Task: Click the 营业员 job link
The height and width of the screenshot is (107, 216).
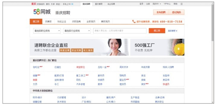Action: coord(123,80)
